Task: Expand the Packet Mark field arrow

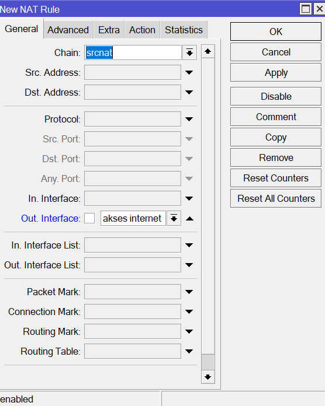Action: click(x=189, y=292)
